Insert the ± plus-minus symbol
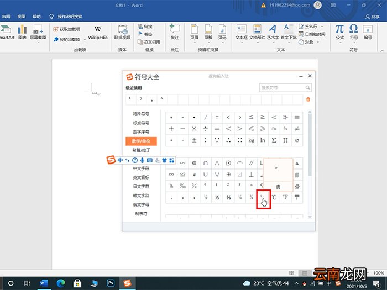Screen dimensions: 387x290 194,140
